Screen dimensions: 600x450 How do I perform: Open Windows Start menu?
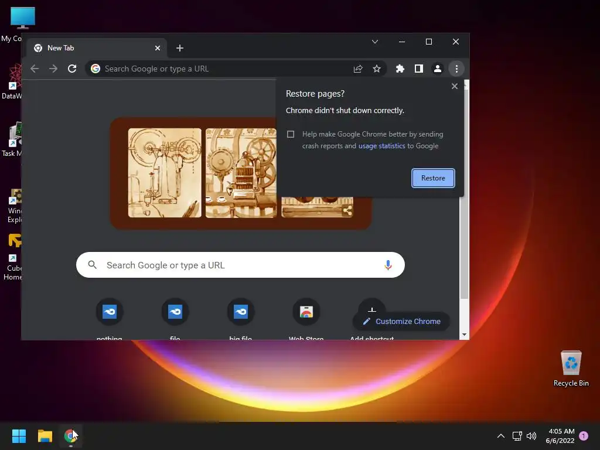[x=19, y=436]
